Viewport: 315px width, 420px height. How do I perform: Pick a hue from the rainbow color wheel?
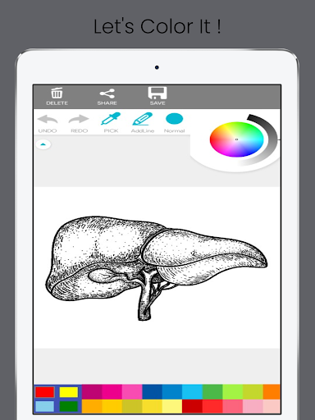click(236, 139)
